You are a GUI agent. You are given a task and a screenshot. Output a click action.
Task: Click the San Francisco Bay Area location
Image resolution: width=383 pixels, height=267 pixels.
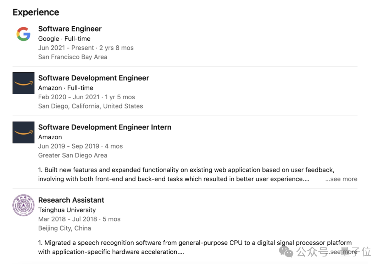point(73,57)
